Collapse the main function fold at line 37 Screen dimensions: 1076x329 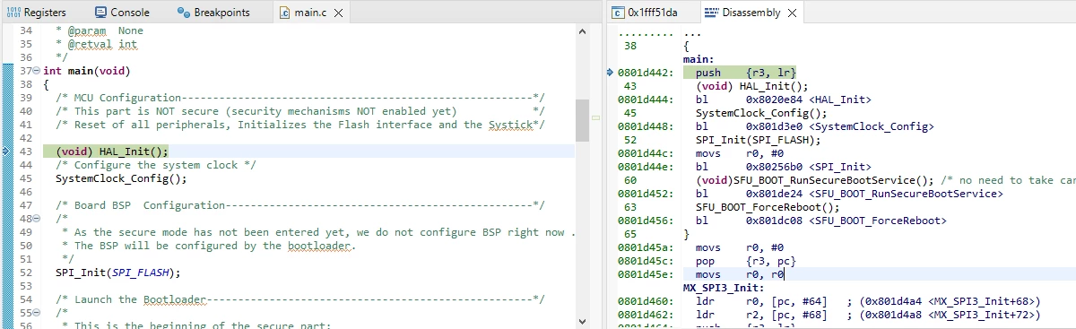[38, 70]
